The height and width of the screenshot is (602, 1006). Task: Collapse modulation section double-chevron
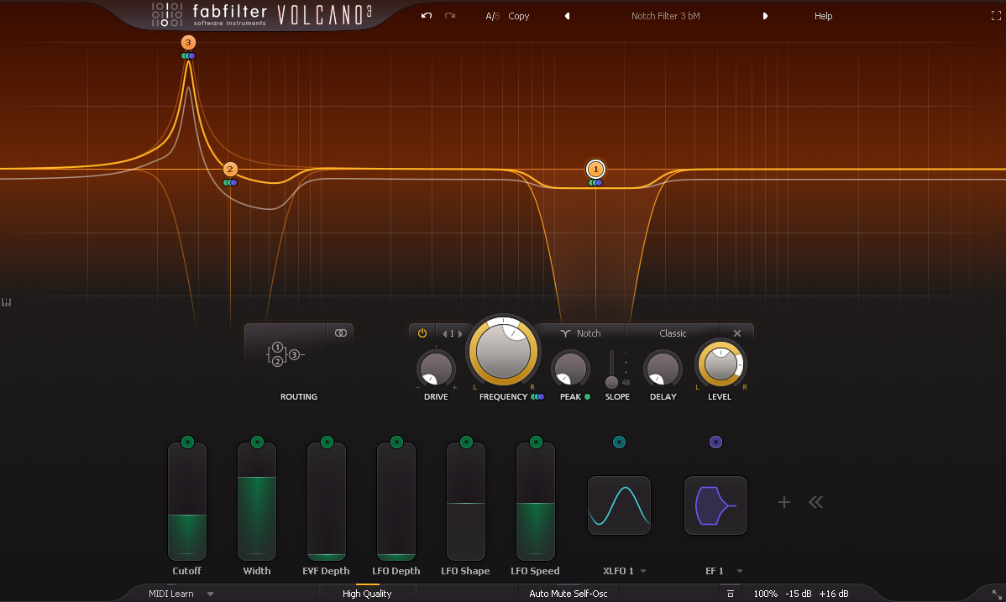tap(815, 502)
